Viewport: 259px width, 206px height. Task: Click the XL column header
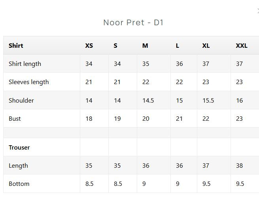pyautogui.click(x=206, y=46)
